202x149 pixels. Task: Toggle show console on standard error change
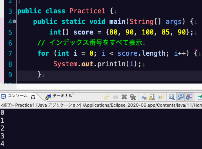pos(189,97)
